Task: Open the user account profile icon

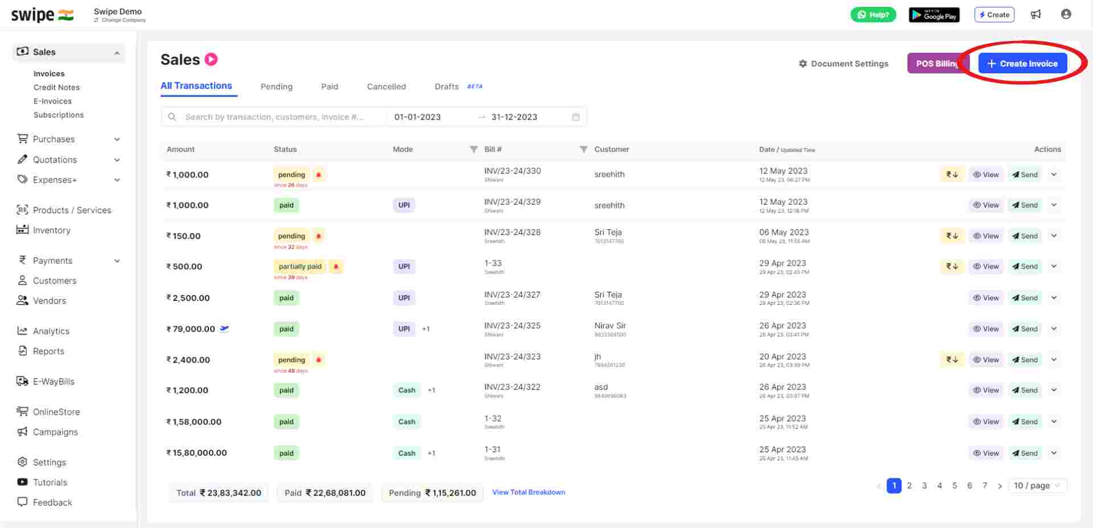Action: (x=1066, y=15)
